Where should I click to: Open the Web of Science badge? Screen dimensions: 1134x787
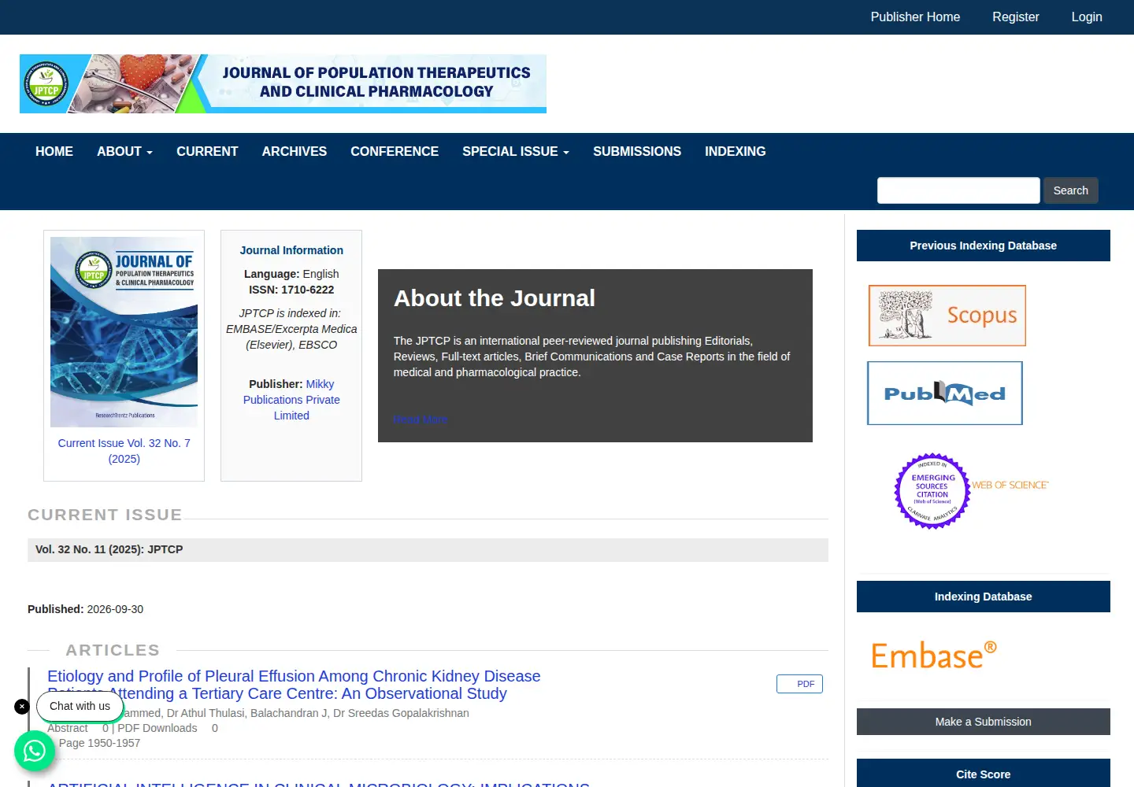click(972, 491)
